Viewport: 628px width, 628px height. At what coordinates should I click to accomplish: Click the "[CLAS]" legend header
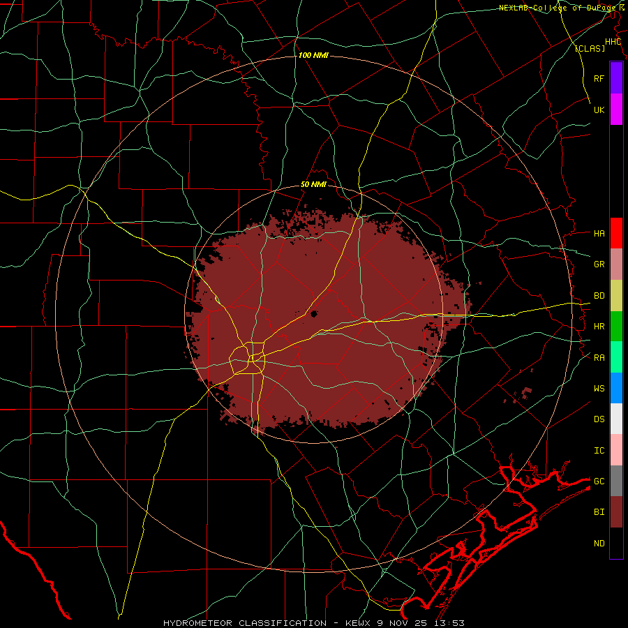(x=590, y=49)
